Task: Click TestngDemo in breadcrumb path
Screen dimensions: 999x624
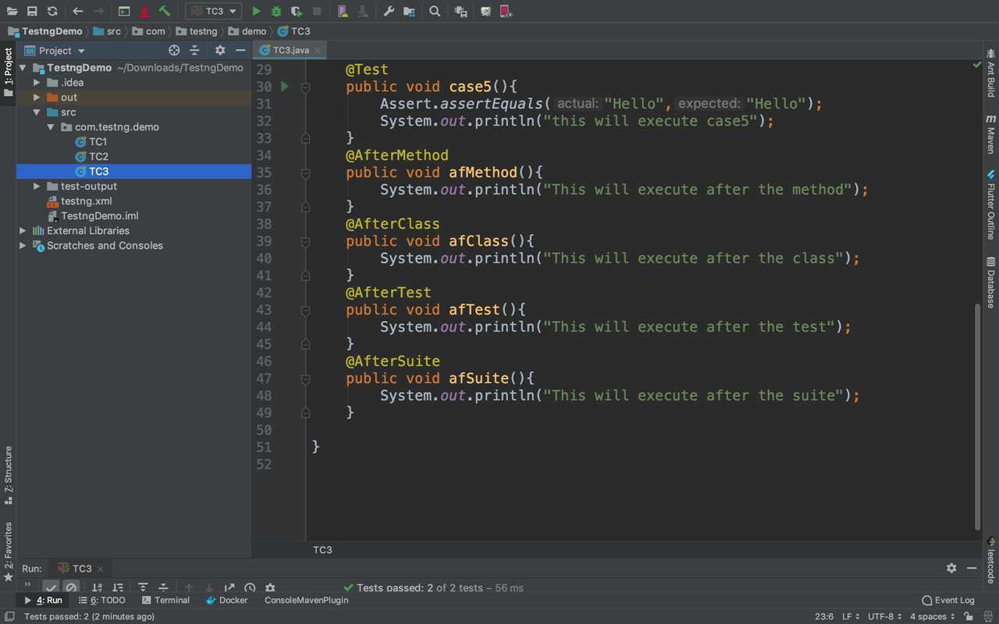Action: (x=45, y=31)
